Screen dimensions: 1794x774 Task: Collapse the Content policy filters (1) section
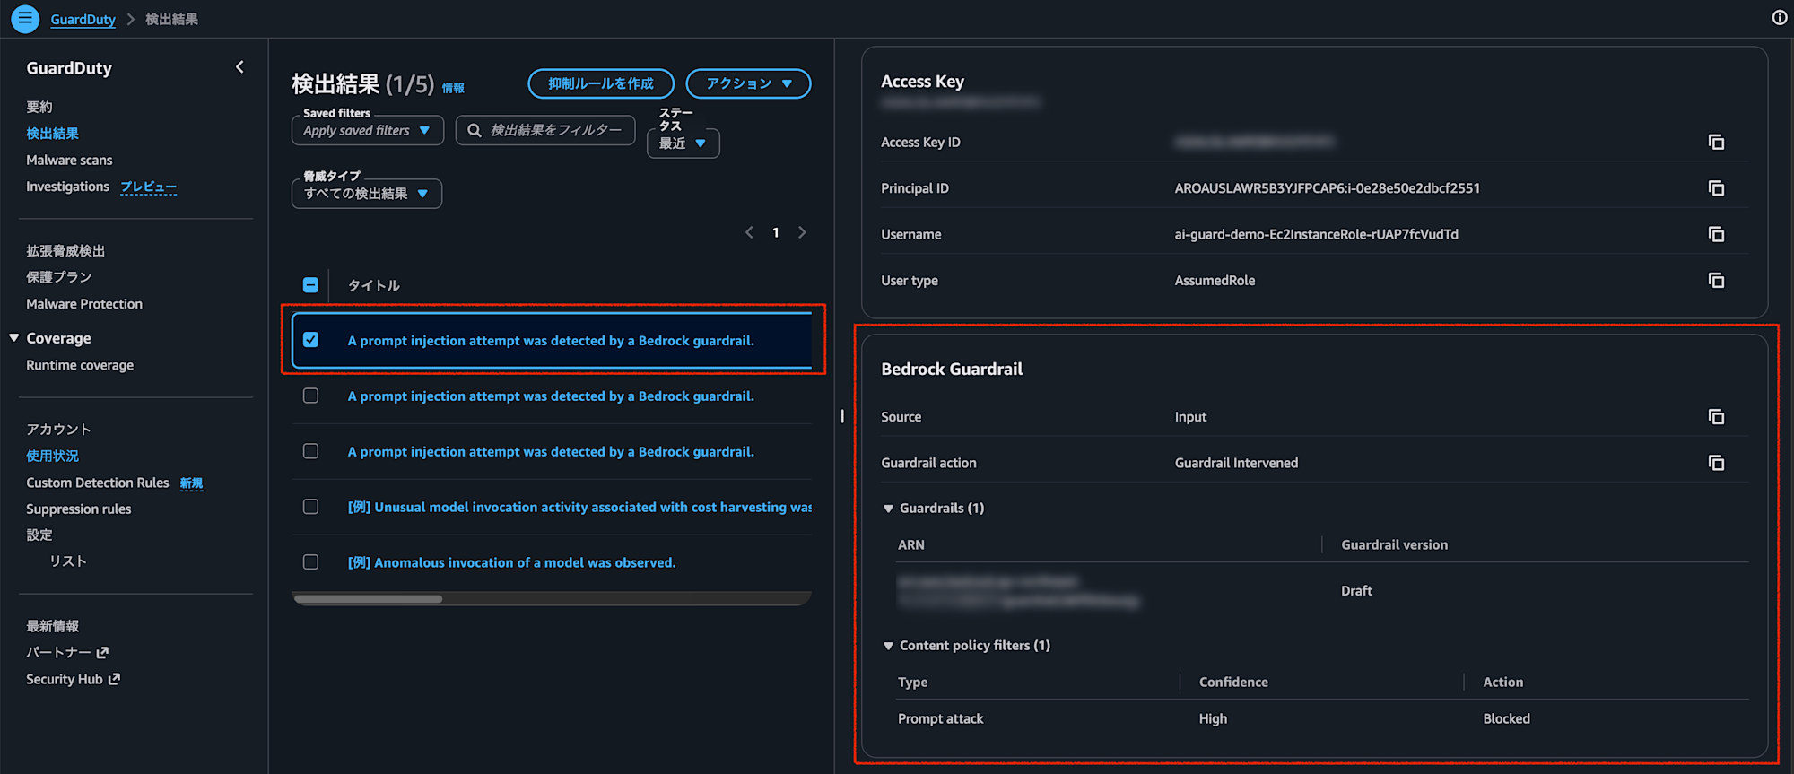888,646
